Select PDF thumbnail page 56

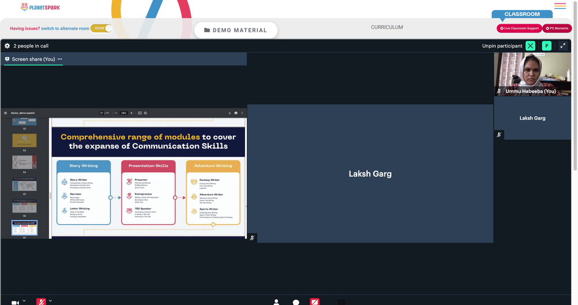24,206
